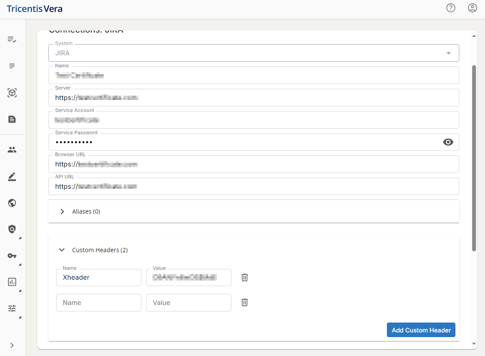Click the checklist icon in sidebar
Image resolution: width=485 pixels, height=356 pixels.
pyautogui.click(x=12, y=39)
